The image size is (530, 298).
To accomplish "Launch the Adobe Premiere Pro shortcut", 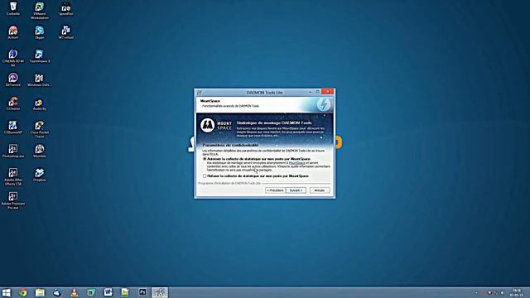I will [13, 200].
